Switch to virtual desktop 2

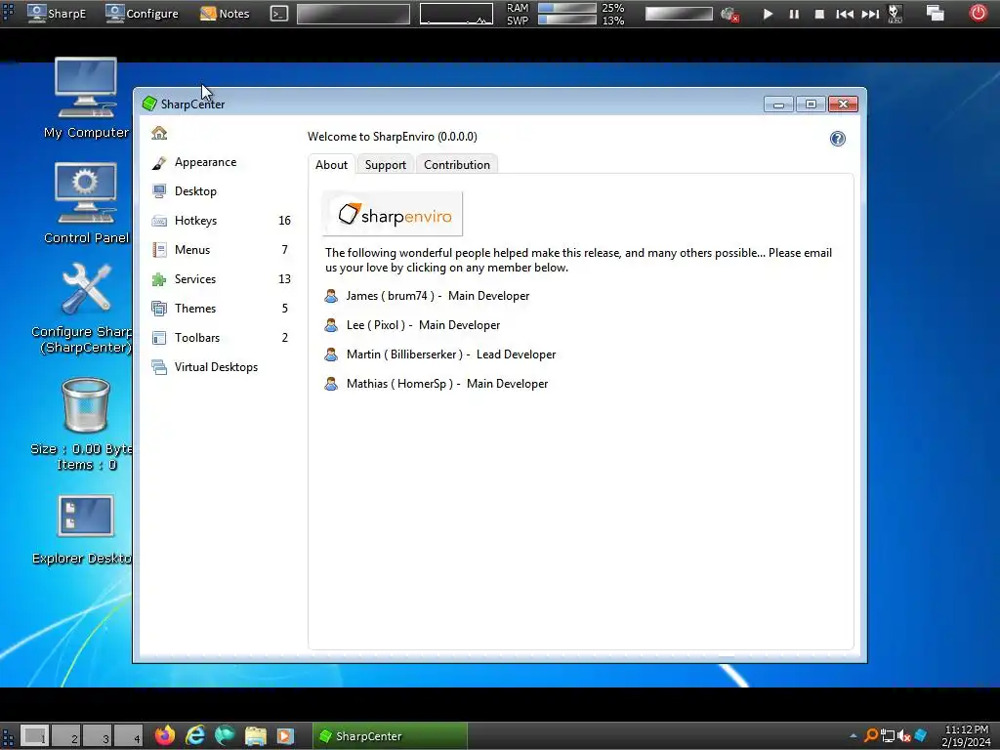point(65,736)
